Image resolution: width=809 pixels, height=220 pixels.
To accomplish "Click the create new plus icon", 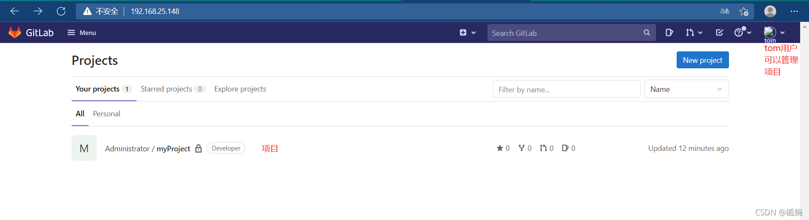I will pos(463,32).
